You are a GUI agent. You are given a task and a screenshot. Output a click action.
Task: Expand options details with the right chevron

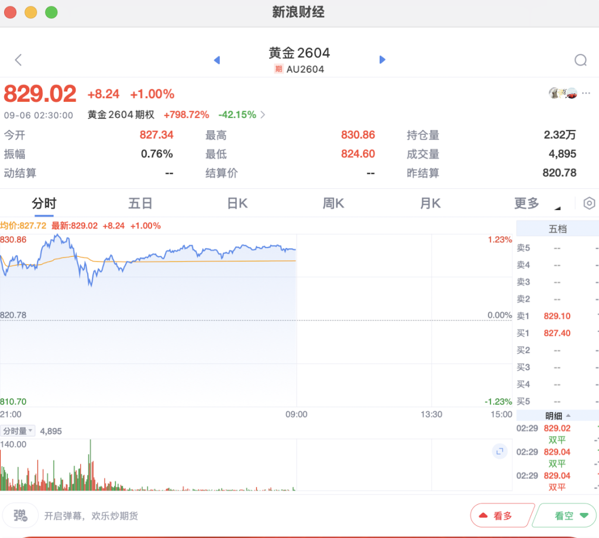coord(263,115)
